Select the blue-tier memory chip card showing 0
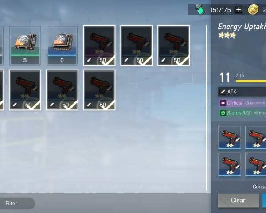 coord(62,45)
